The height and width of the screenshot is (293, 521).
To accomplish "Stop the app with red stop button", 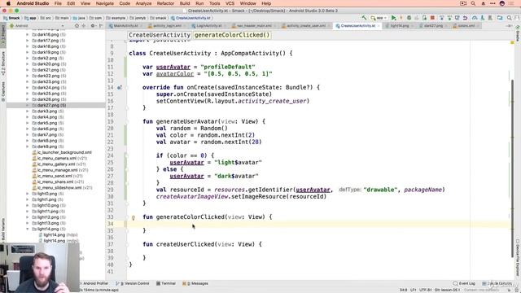I will 432,18.
